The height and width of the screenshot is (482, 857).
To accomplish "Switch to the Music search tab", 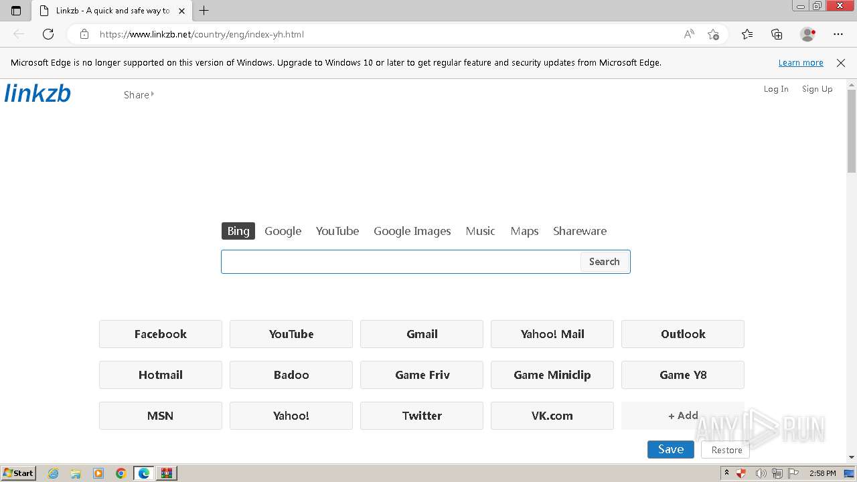I will click(x=481, y=231).
